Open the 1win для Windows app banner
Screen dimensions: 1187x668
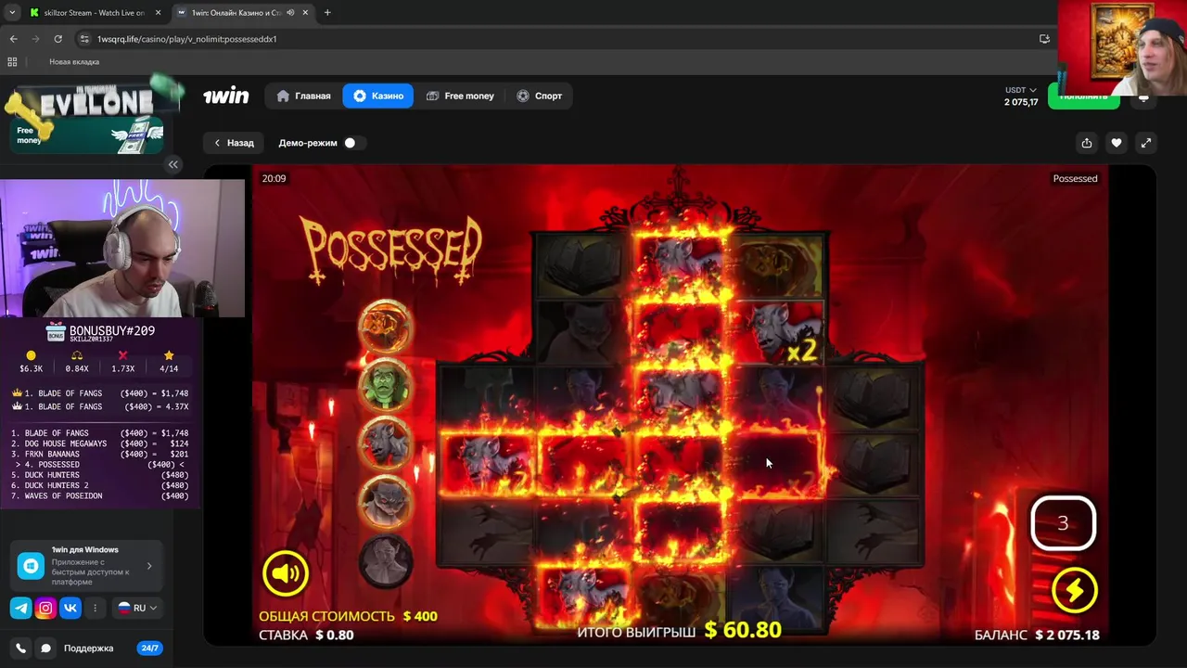[x=86, y=565]
